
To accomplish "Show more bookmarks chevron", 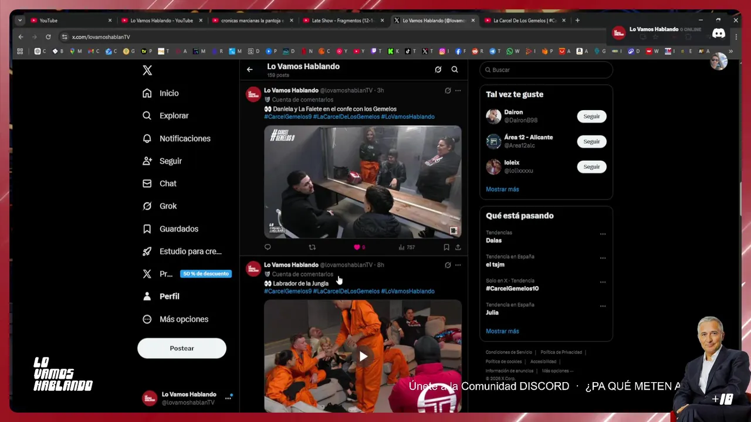I will (730, 52).
